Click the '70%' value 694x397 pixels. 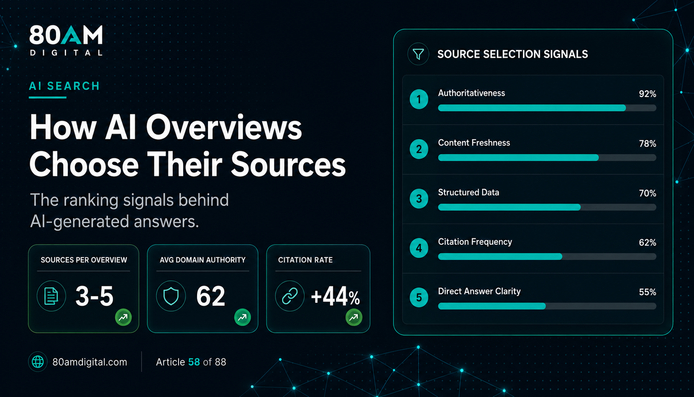(x=647, y=193)
